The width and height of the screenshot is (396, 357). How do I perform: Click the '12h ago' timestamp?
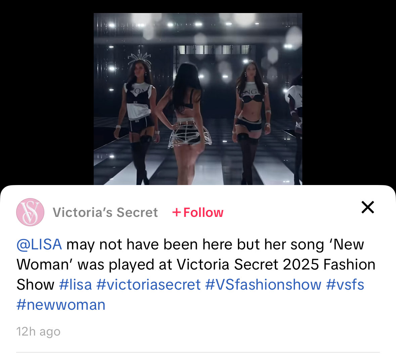tap(38, 332)
